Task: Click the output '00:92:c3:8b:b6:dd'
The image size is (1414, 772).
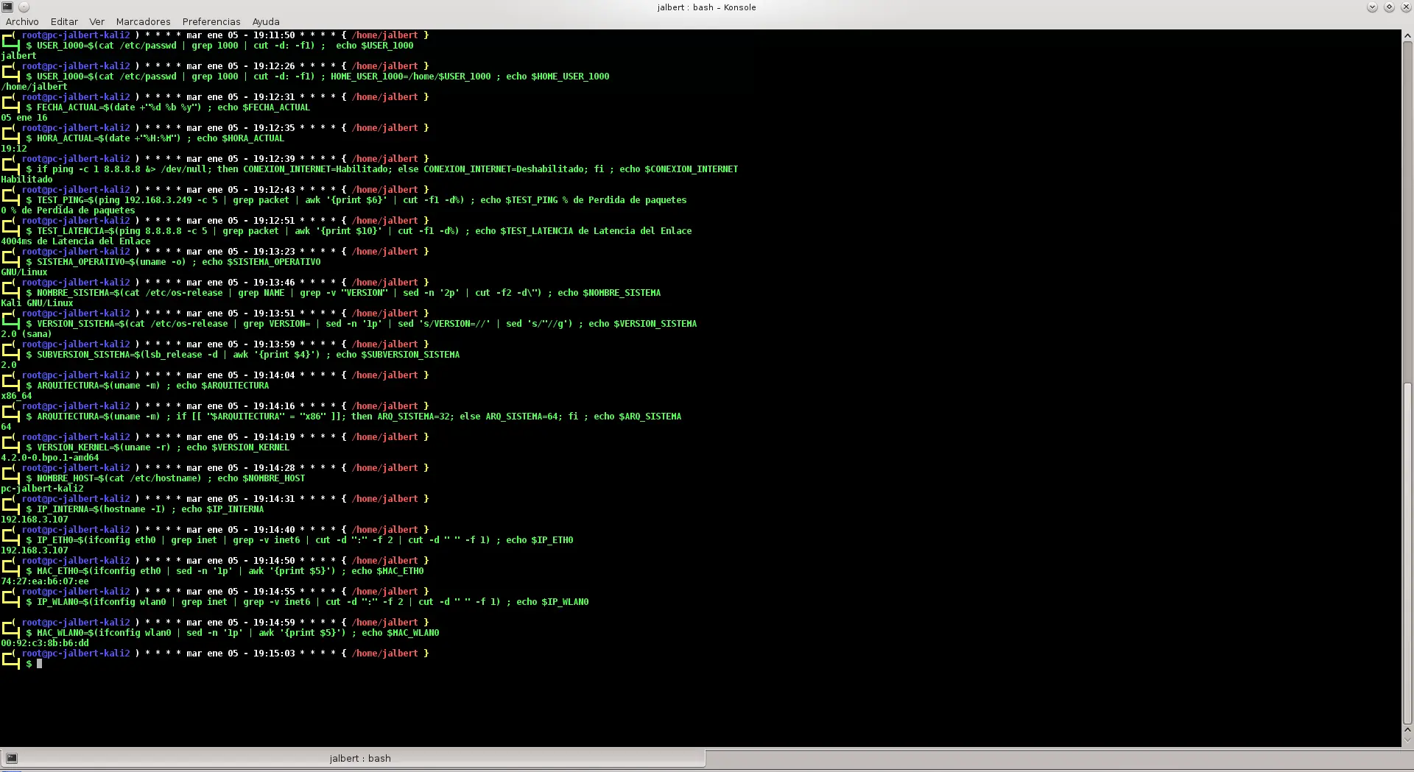Action: click(x=45, y=642)
